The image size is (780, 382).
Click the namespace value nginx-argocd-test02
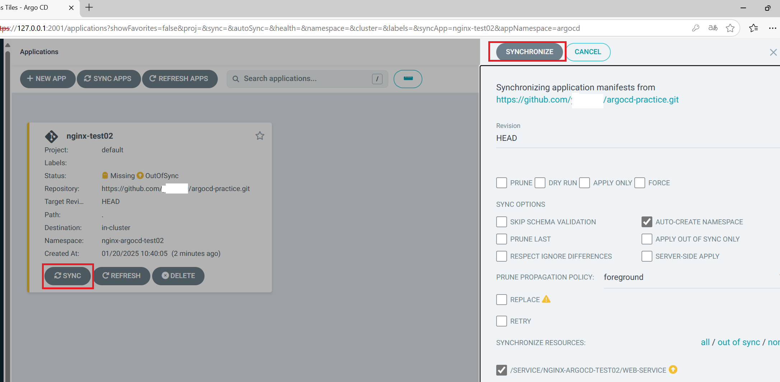(x=132, y=241)
